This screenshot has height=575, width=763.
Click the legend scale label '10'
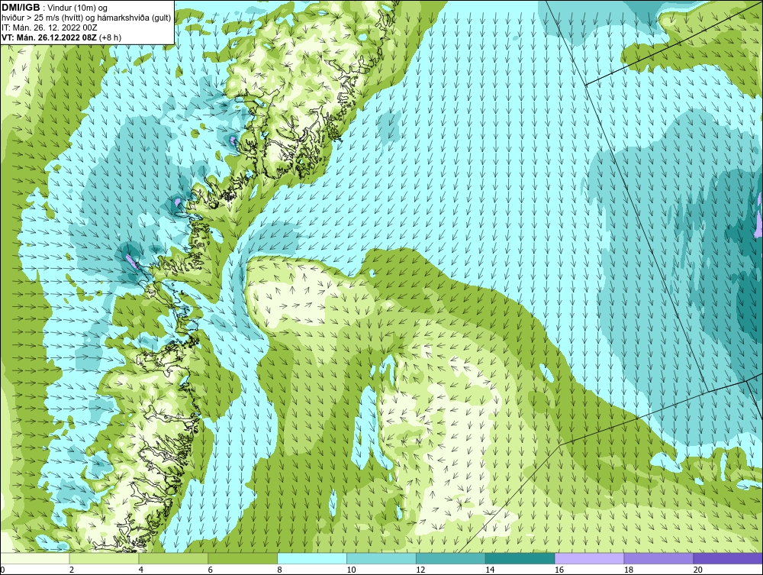[351, 570]
